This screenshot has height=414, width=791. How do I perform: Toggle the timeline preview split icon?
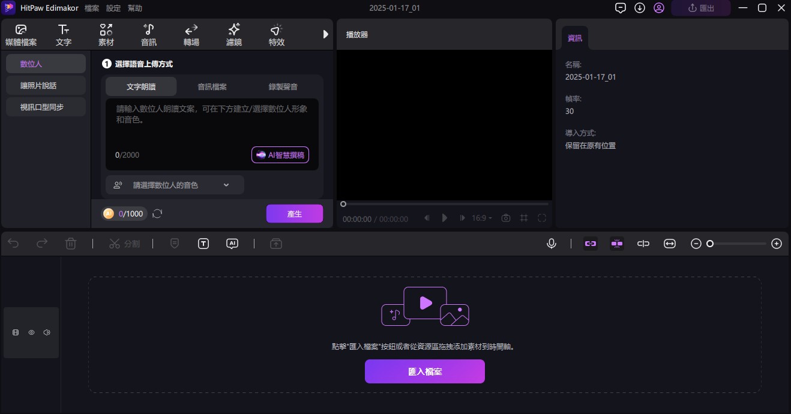point(643,244)
